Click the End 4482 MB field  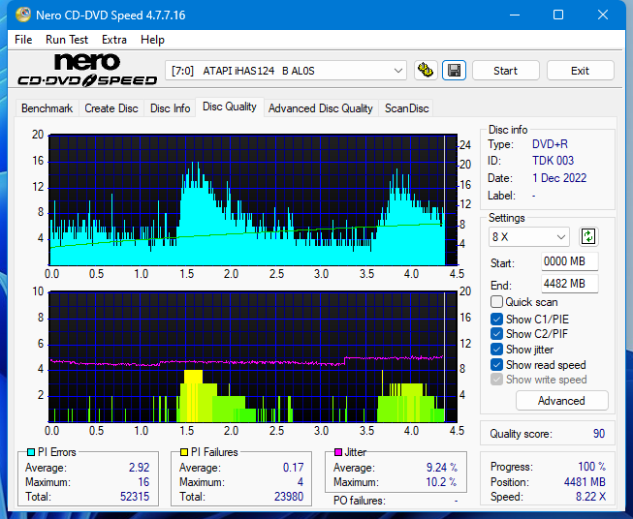point(569,284)
